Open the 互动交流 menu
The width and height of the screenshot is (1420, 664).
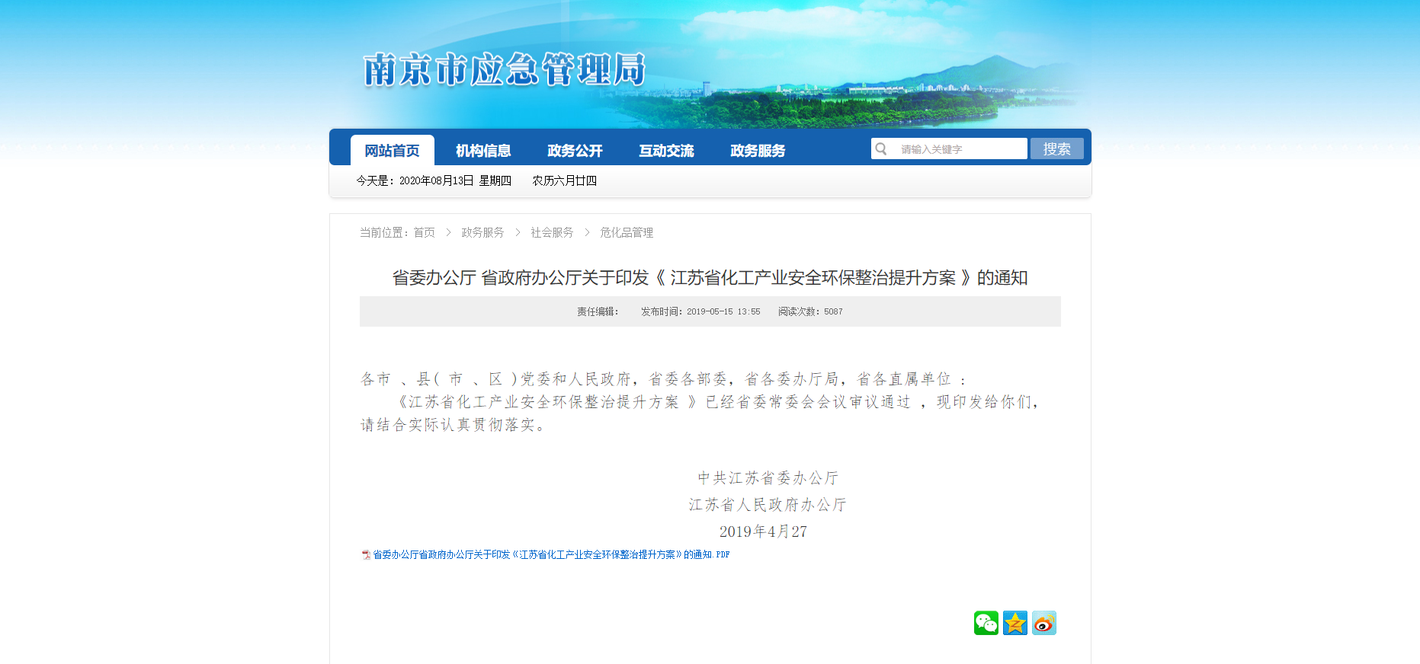click(666, 151)
